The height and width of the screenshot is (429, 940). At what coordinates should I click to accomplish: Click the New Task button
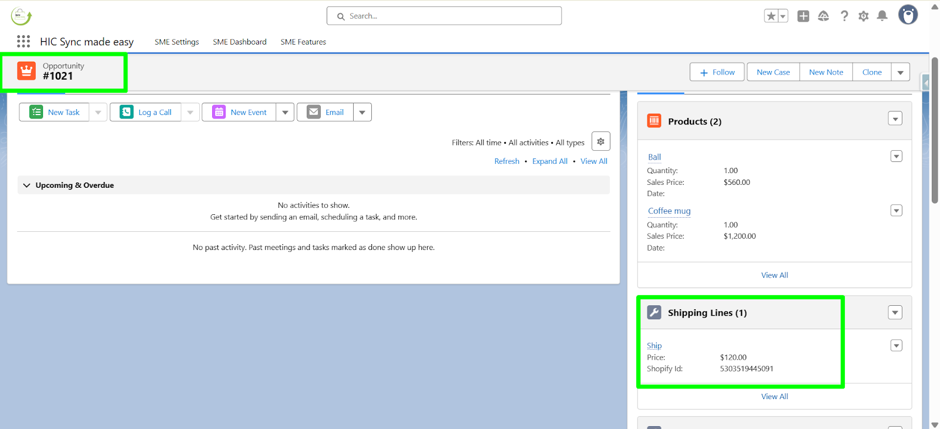click(54, 112)
